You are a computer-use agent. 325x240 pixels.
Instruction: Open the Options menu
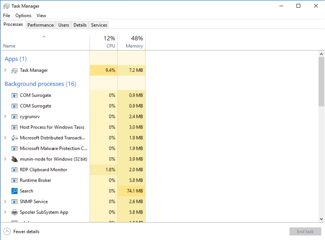(x=23, y=16)
